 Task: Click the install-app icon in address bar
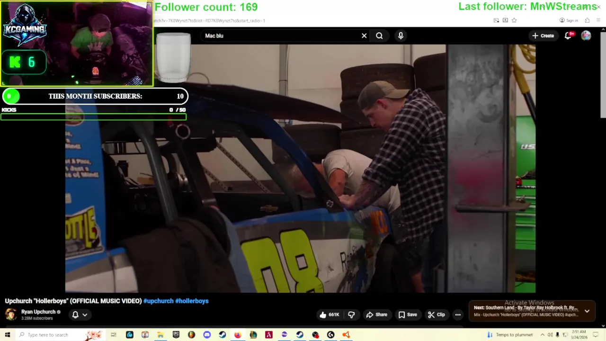tap(505, 20)
